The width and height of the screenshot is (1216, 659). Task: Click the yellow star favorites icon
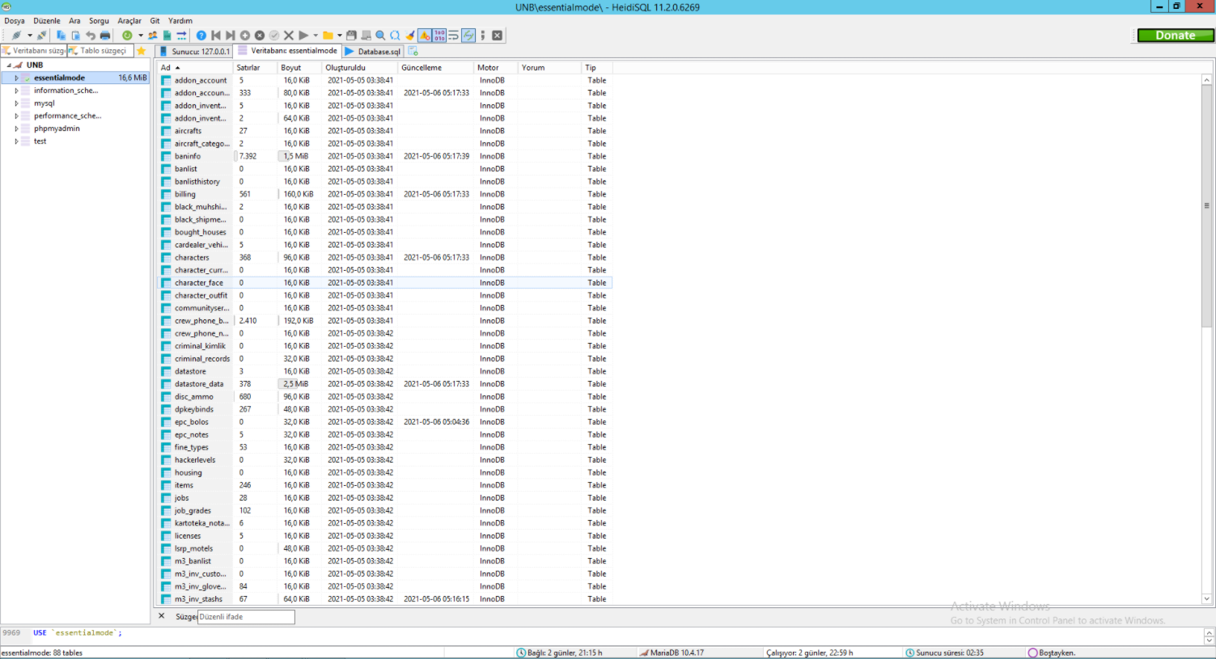pos(142,51)
